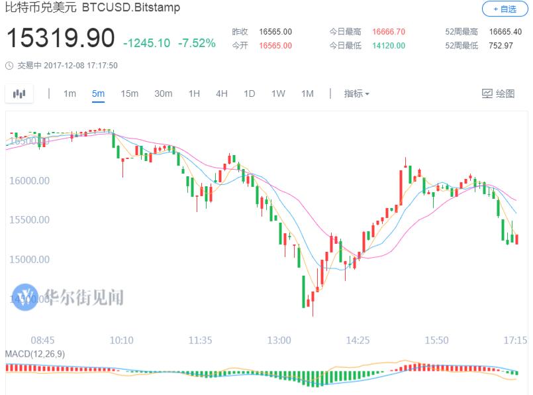Expand the 指标 indicators dropdown
The width and height of the screenshot is (533, 395).
(356, 94)
